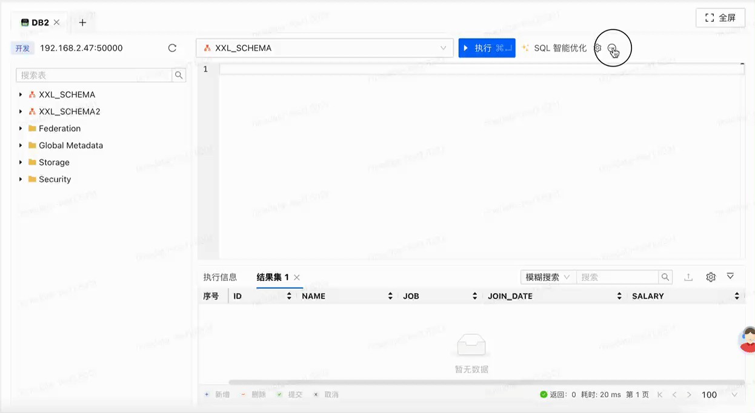Switch to the 结果集 1 tab
This screenshot has width=755, height=413.
(x=273, y=277)
